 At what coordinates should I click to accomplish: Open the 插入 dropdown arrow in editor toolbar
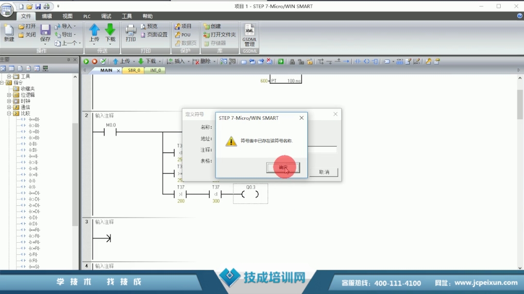tap(188, 62)
